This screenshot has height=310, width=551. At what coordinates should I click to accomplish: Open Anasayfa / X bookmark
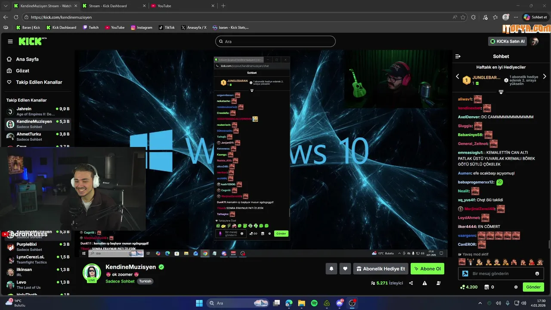(194, 28)
